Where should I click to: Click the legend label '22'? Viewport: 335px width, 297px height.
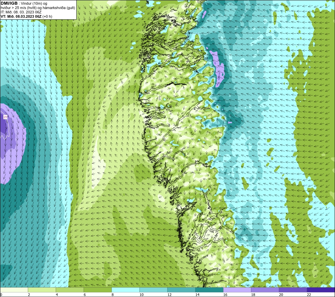309,295
